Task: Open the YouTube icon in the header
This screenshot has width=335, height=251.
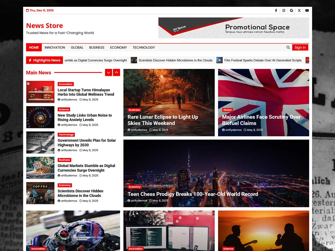Action: 307,10
